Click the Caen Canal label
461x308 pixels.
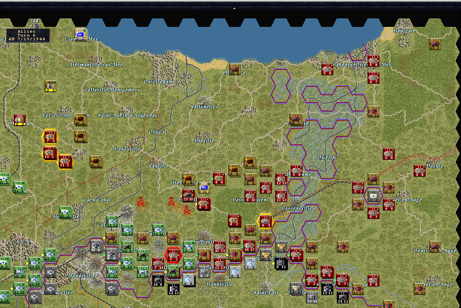[x=97, y=200]
